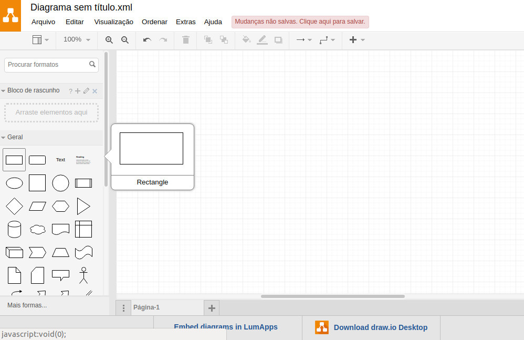Image resolution: width=524 pixels, height=340 pixels.
Task: Select the card shape with cut corner
Action: click(37, 275)
